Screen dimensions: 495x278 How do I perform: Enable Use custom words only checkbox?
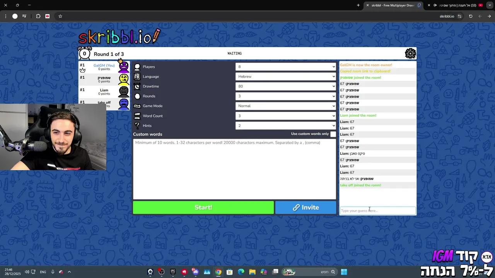(333, 134)
